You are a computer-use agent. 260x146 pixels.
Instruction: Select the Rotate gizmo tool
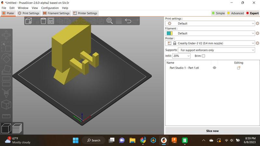pyautogui.click(x=6, y=58)
